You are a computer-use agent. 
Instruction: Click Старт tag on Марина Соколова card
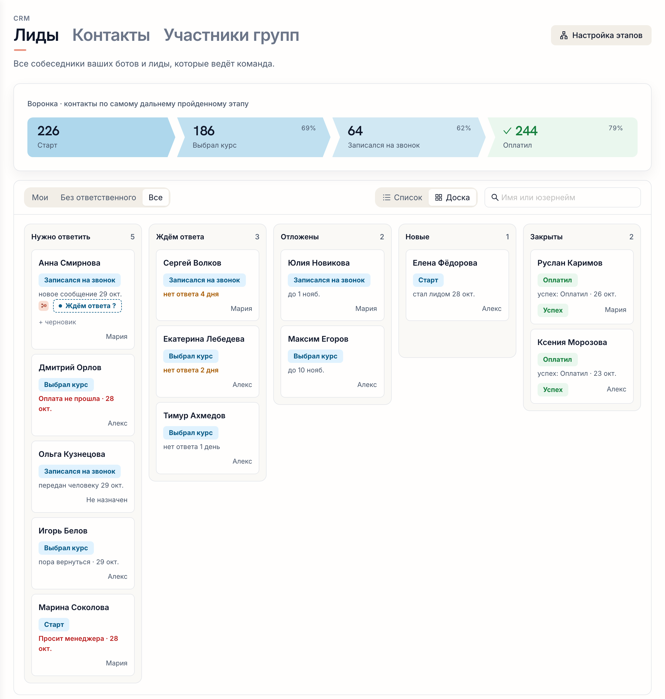pyautogui.click(x=54, y=624)
